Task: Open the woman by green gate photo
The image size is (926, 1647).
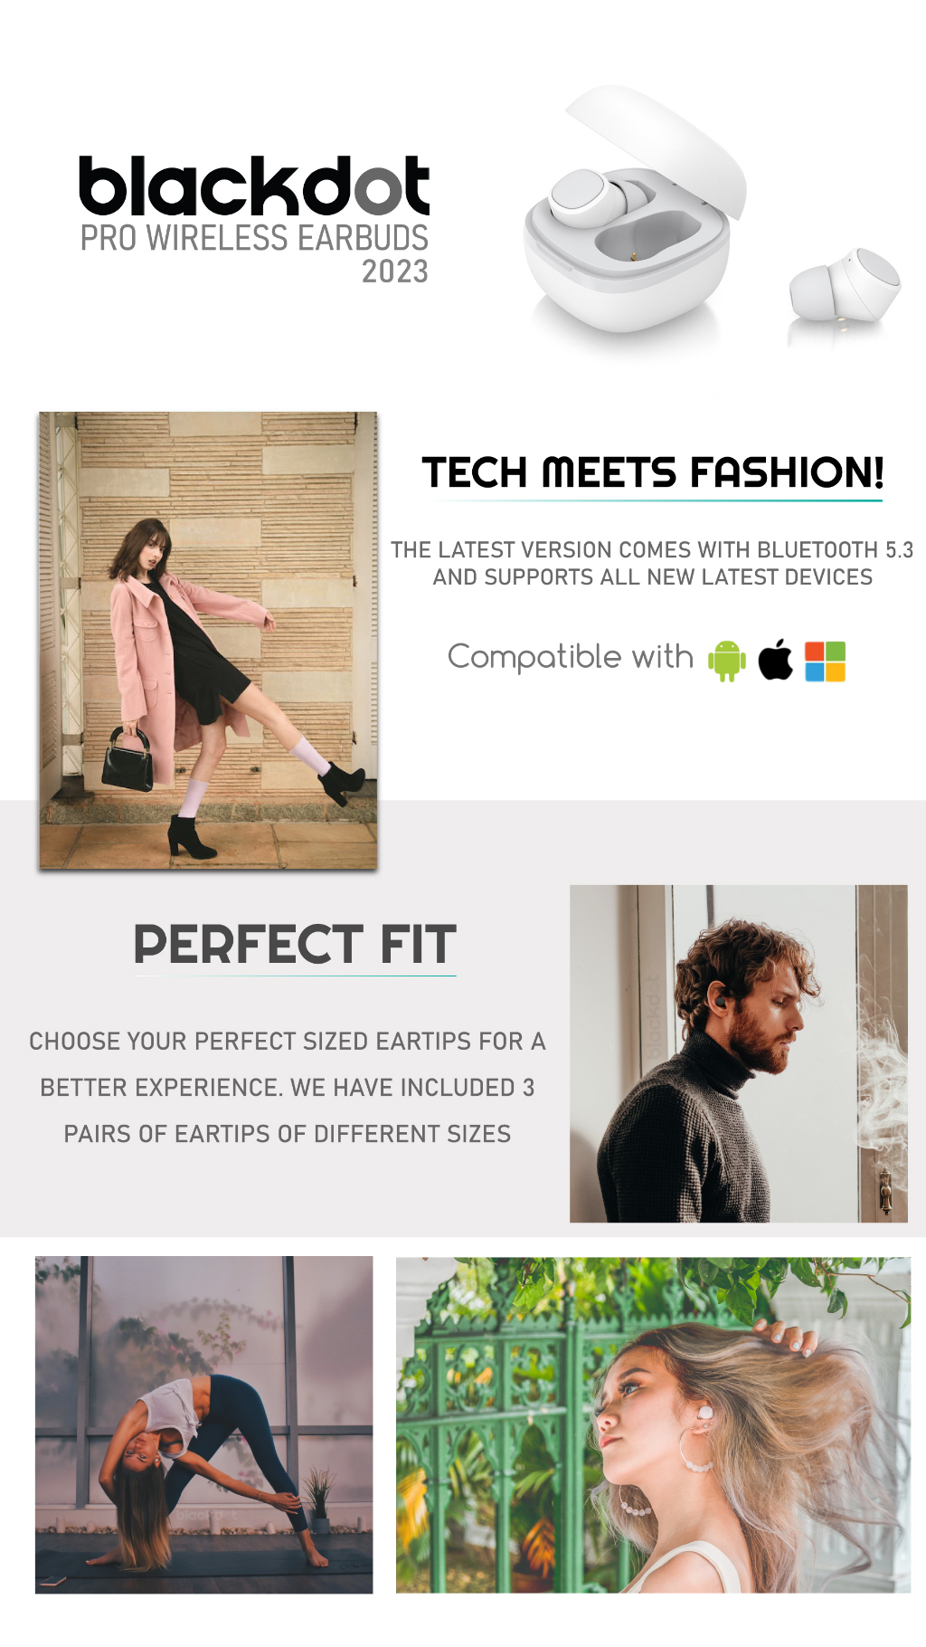Action: point(653,1424)
